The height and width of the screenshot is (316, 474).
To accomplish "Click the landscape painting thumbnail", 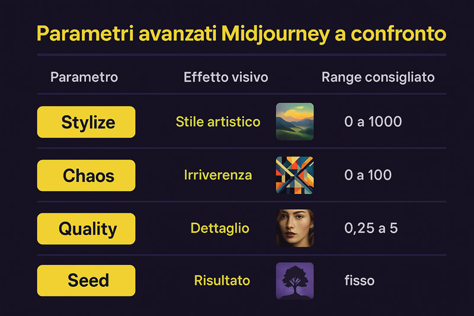I will pos(294,122).
